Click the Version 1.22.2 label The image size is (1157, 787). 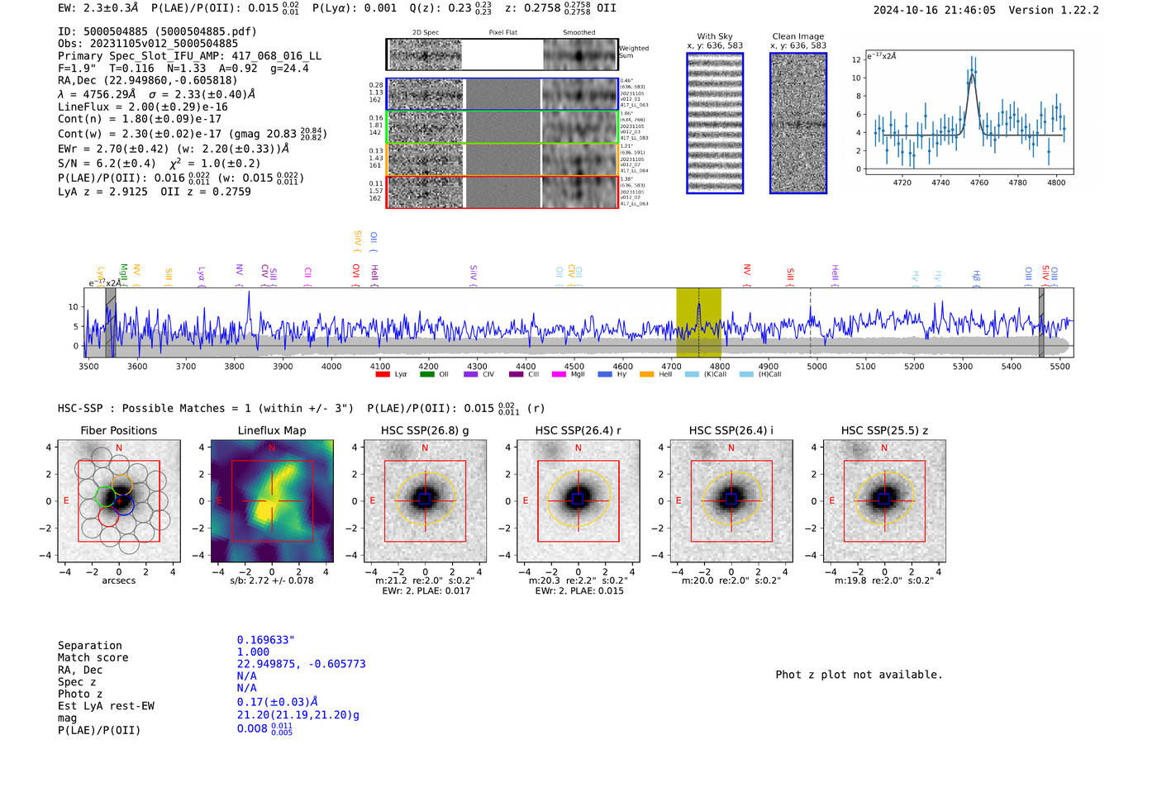(1054, 11)
